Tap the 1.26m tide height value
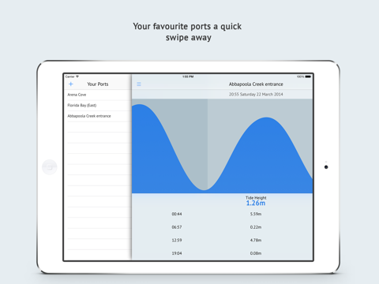 click(256, 203)
